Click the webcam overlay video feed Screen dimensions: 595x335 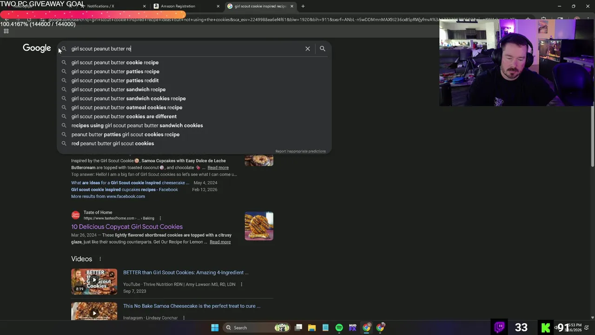point(516,62)
